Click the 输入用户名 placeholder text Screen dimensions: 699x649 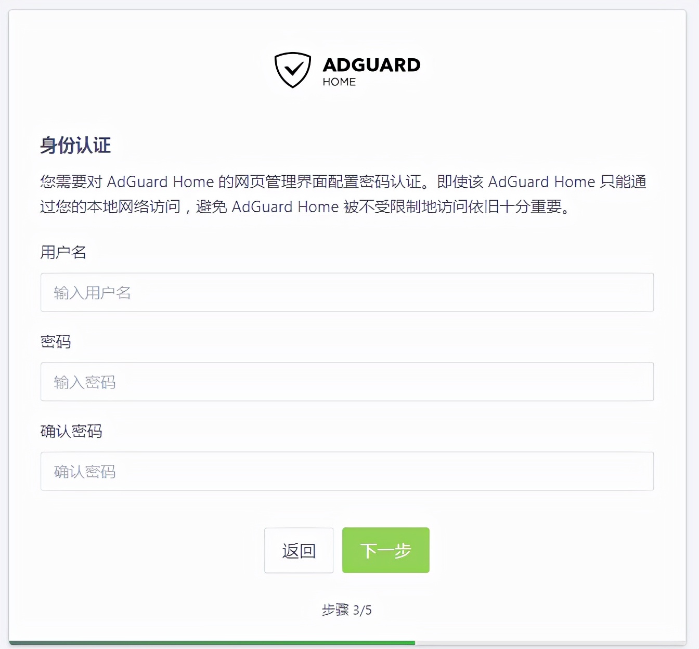click(x=92, y=293)
